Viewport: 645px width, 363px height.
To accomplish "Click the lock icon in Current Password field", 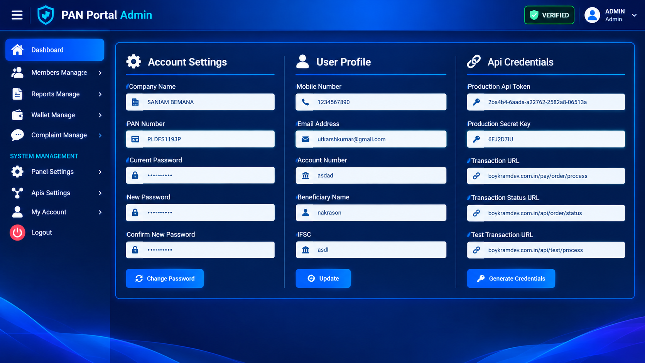I will [x=135, y=175].
